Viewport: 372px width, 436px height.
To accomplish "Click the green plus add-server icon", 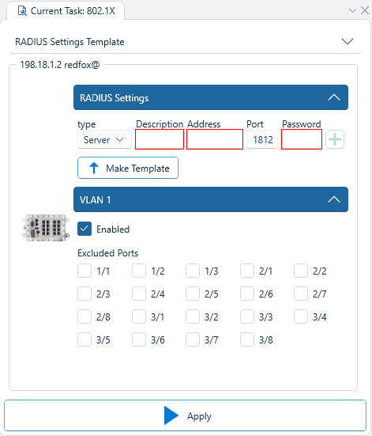I will click(335, 139).
